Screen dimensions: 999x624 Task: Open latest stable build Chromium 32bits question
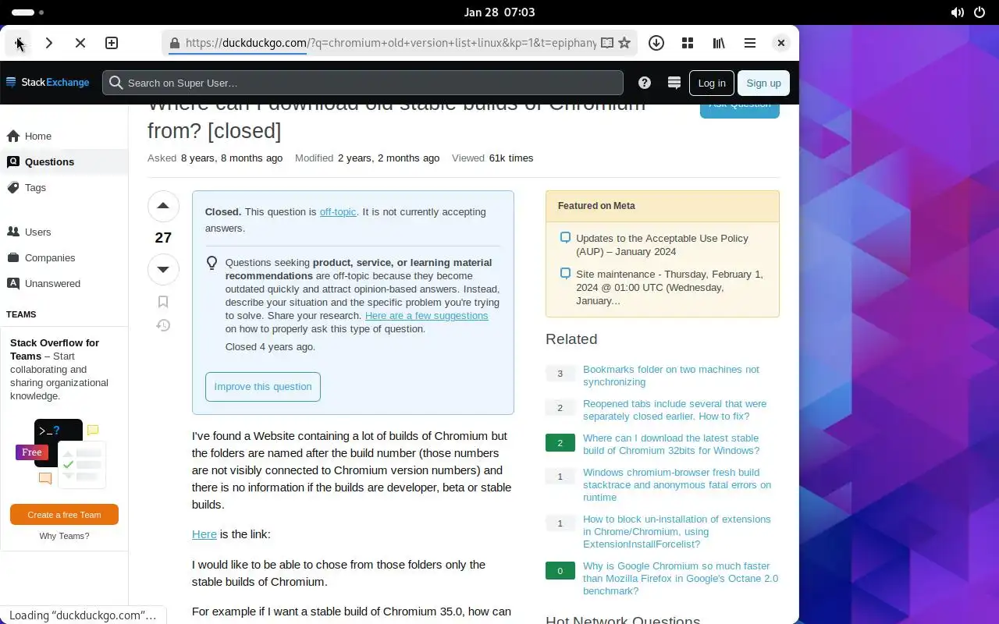[x=671, y=445]
